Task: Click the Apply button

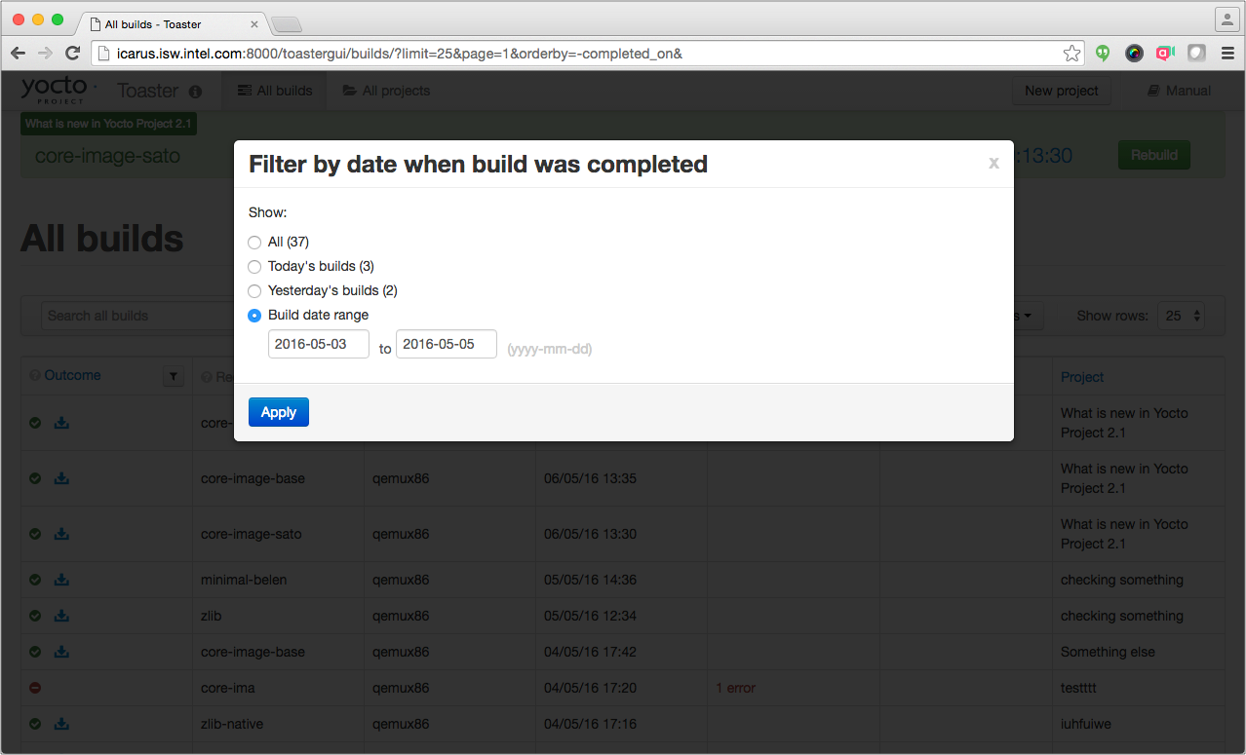Action: (x=278, y=412)
